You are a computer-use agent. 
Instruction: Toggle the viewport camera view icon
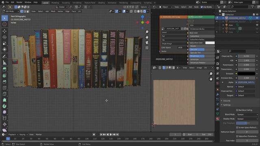pyautogui.click(x=147, y=43)
